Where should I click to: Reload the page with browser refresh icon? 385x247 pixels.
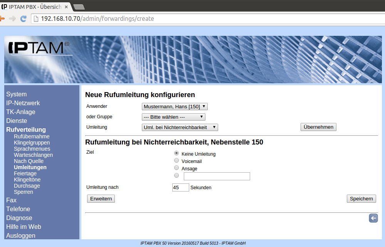[x=24, y=18]
